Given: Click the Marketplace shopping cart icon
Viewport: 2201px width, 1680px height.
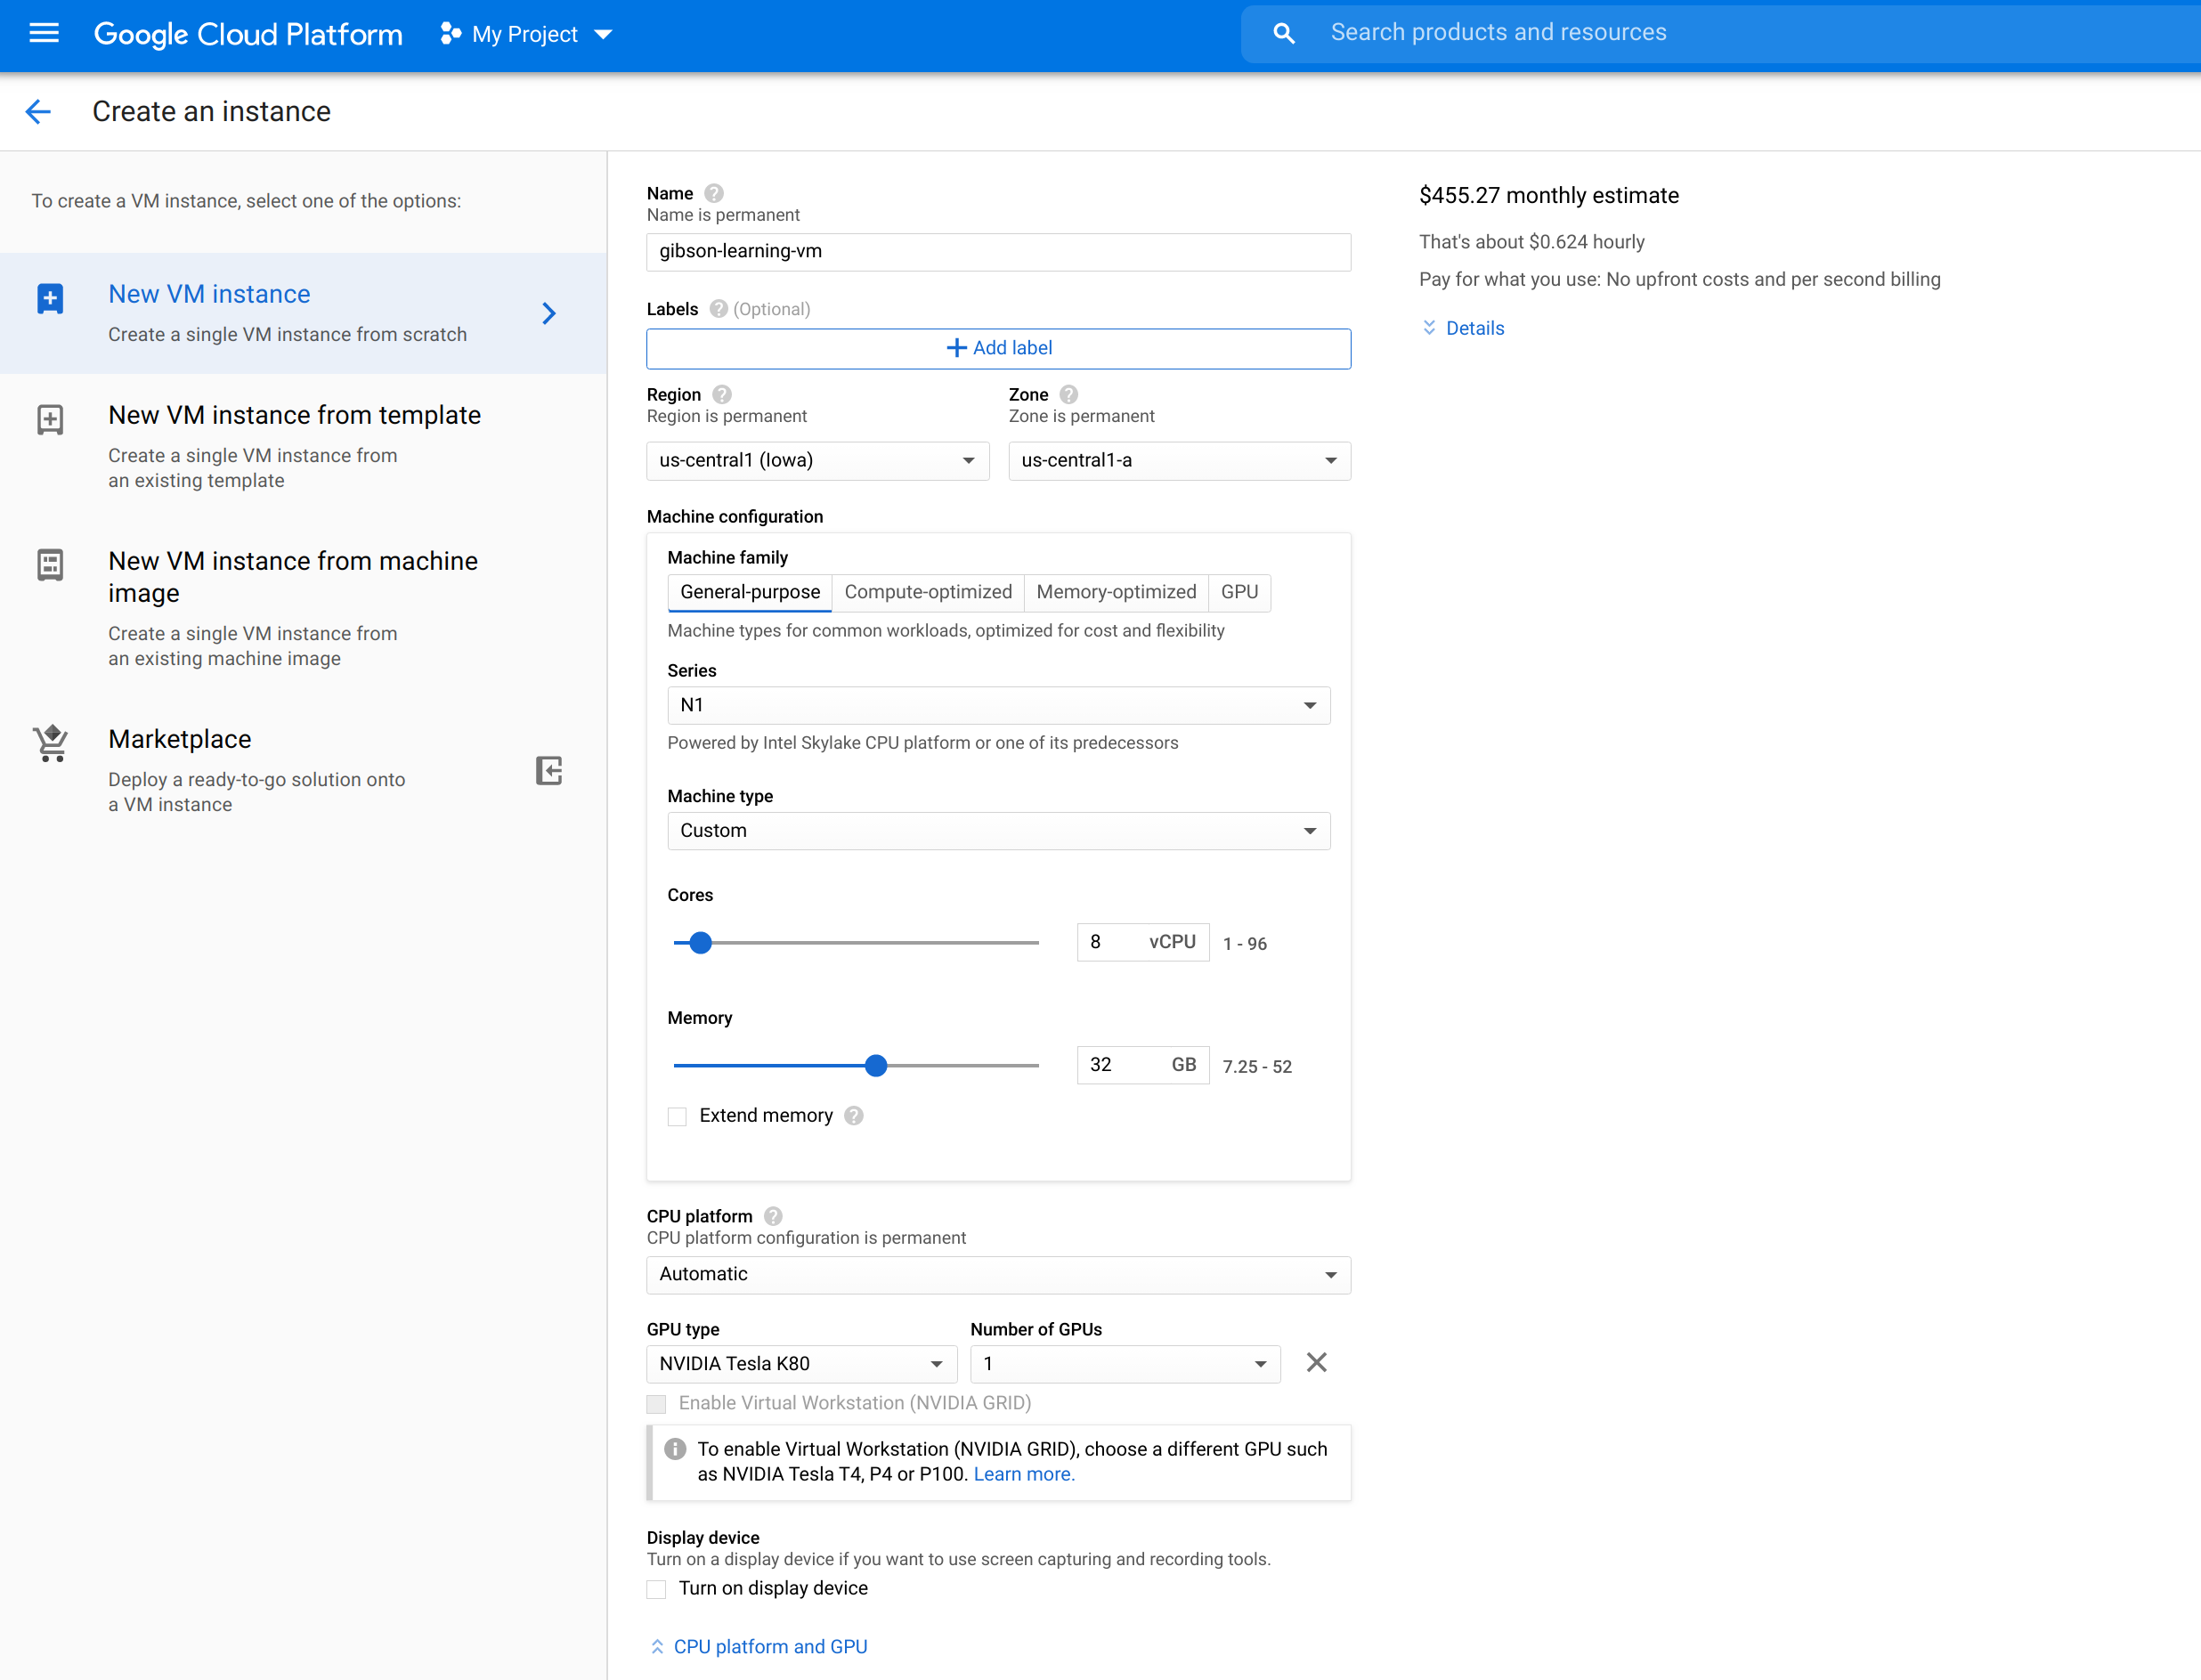Looking at the screenshot, I should pyautogui.click(x=51, y=744).
